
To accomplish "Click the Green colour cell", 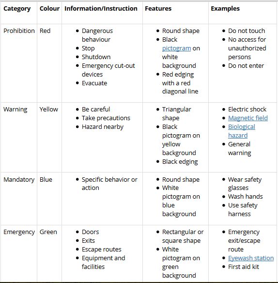I will coord(48,232).
